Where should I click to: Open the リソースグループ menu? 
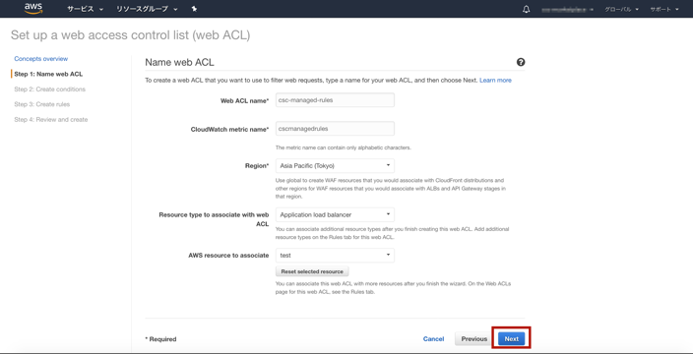click(x=147, y=9)
